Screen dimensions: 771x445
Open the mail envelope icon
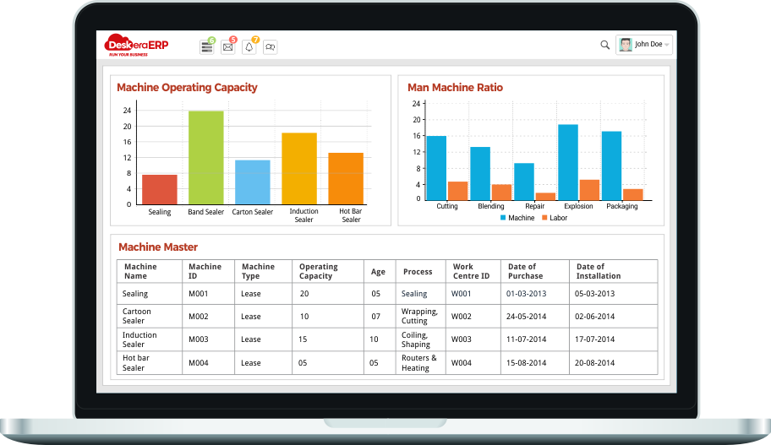tap(227, 47)
